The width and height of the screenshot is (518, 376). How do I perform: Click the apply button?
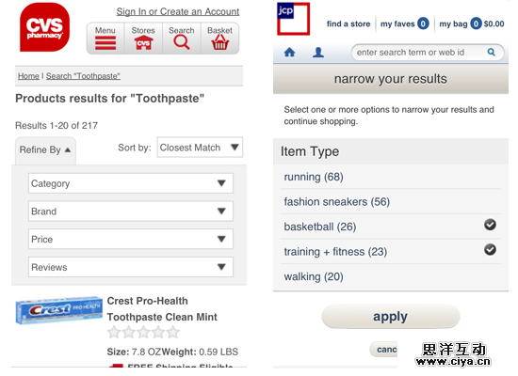point(391,316)
